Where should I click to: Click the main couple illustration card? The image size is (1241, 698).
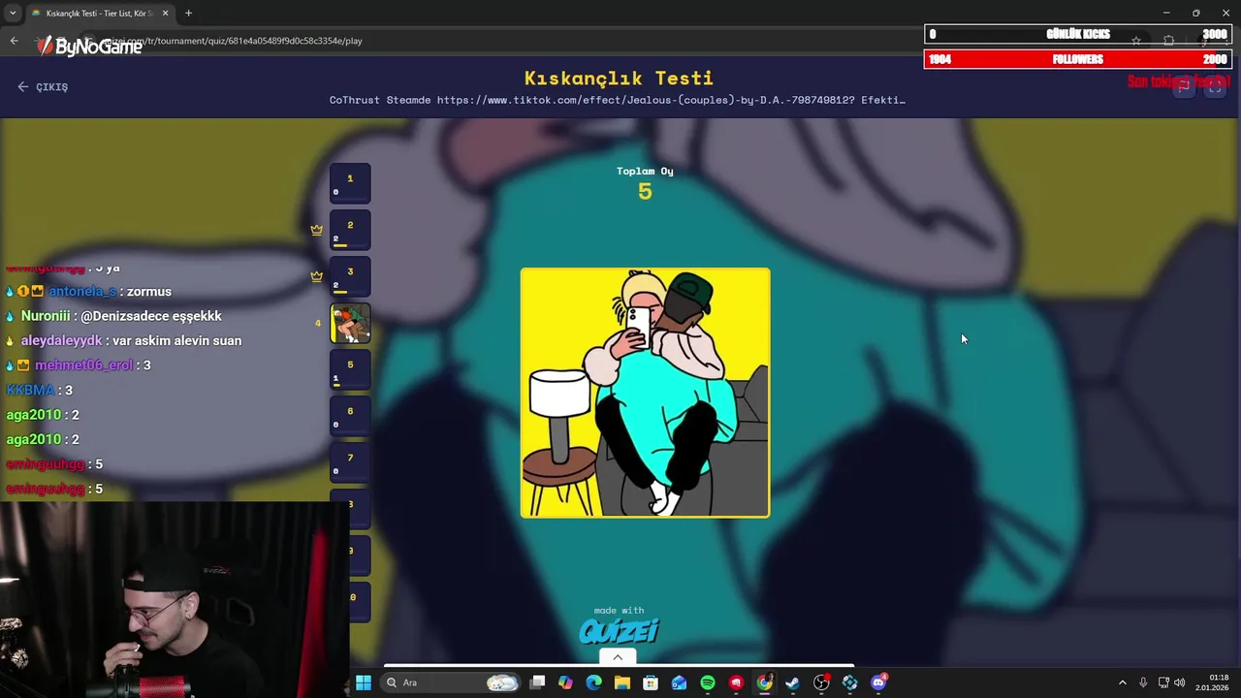[x=646, y=393]
